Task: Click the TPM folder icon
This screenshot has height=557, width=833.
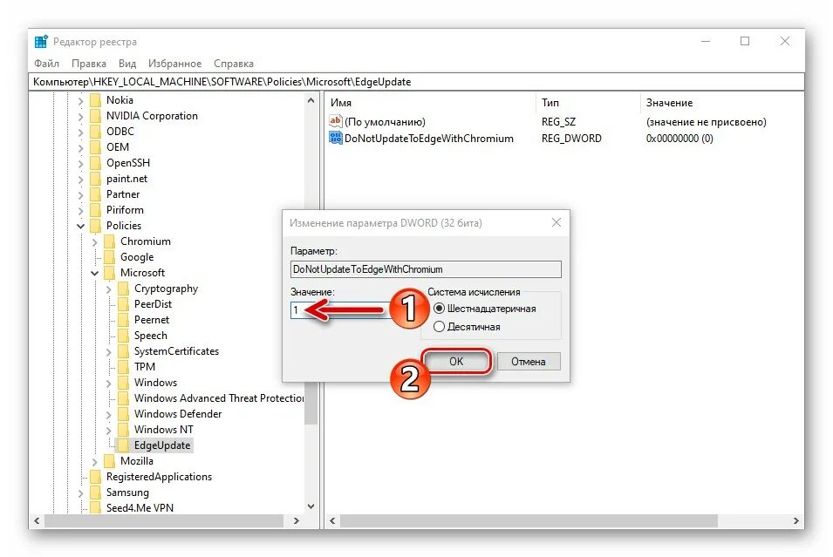Action: click(x=123, y=367)
